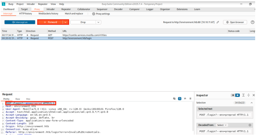Open the Comparer tab
The height and width of the screenshot is (137, 257).
point(134,9)
